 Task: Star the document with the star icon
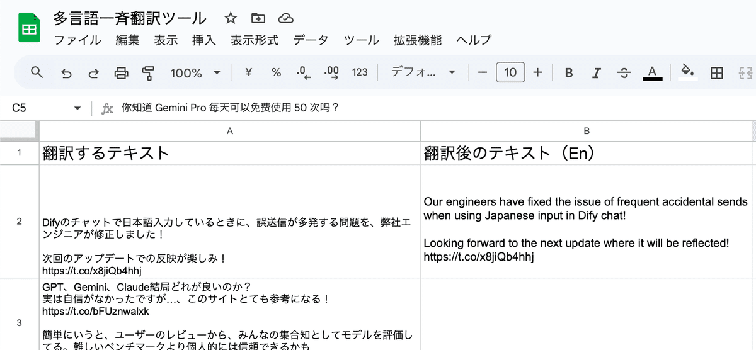(231, 18)
